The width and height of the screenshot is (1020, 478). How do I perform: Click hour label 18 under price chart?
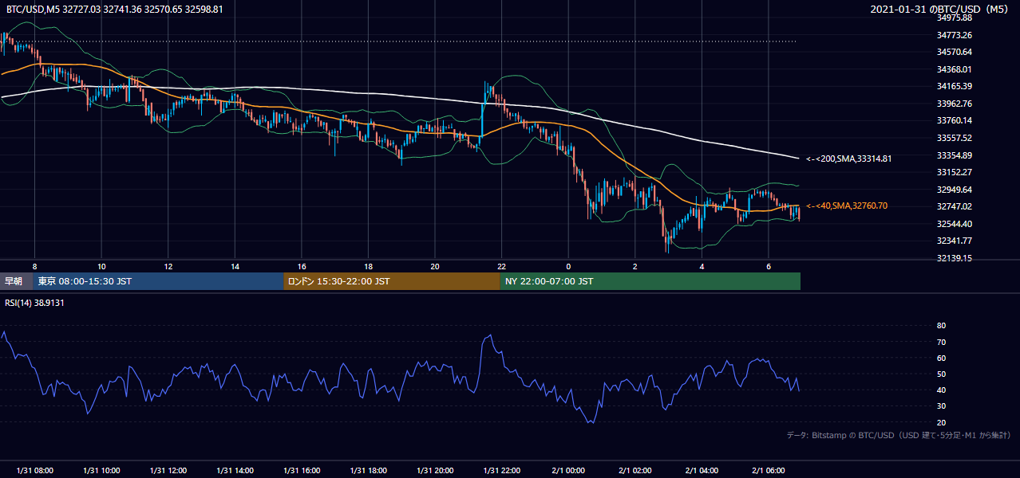pos(368,265)
